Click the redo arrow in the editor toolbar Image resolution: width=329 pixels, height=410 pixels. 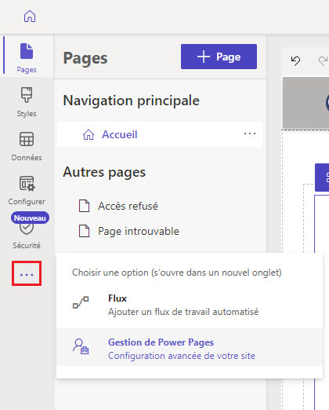tap(324, 60)
